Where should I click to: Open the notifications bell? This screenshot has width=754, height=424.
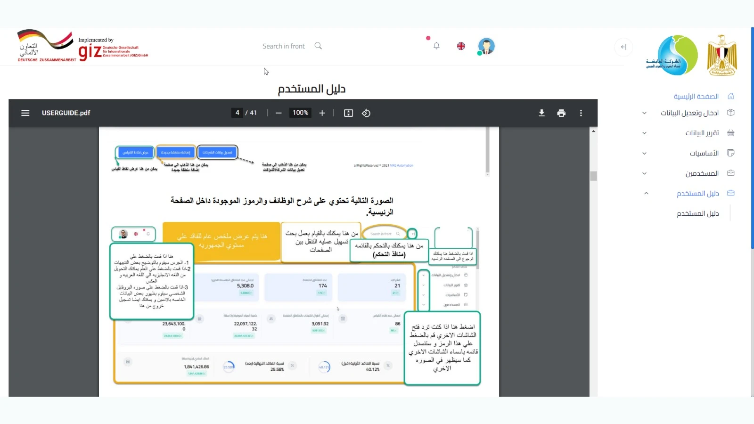(x=436, y=46)
